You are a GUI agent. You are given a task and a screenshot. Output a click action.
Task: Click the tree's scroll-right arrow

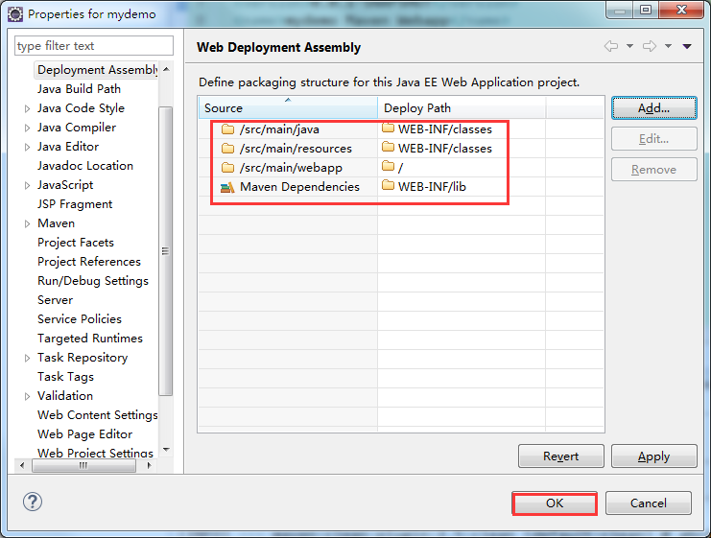point(149,465)
